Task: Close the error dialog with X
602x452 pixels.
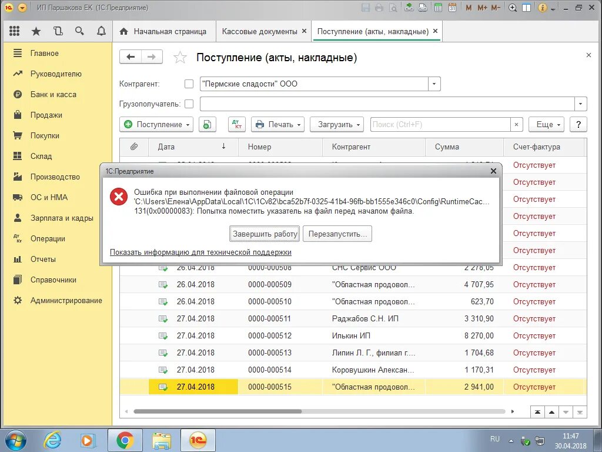Action: (x=493, y=171)
